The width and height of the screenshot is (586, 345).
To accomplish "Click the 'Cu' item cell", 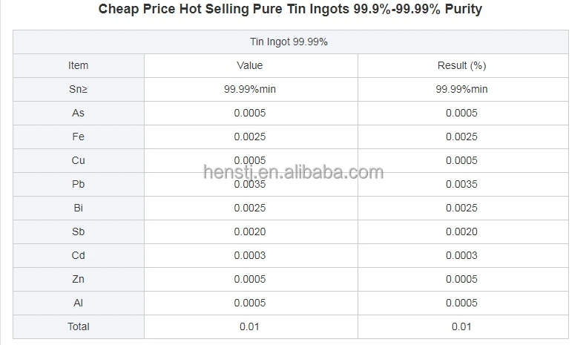I will [x=78, y=160].
